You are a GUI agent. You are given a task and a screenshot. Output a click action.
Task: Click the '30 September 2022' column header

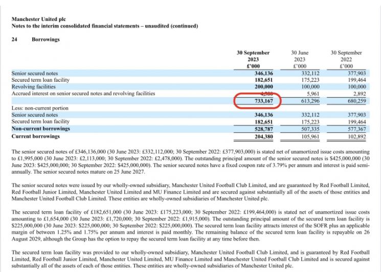346,59
